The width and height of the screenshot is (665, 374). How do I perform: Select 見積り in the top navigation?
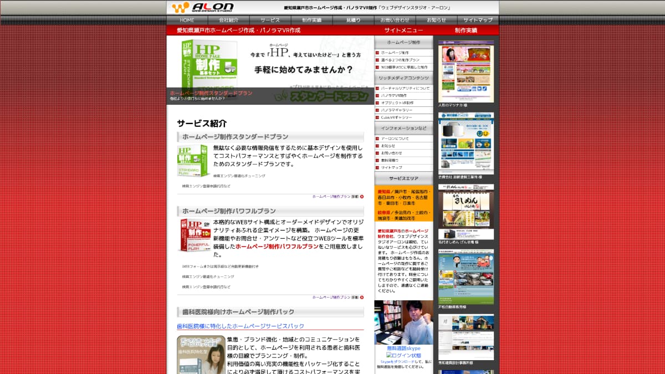[x=353, y=20]
